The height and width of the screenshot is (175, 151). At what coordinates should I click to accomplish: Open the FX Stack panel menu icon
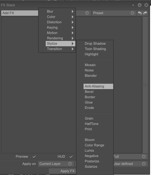(140, 5)
